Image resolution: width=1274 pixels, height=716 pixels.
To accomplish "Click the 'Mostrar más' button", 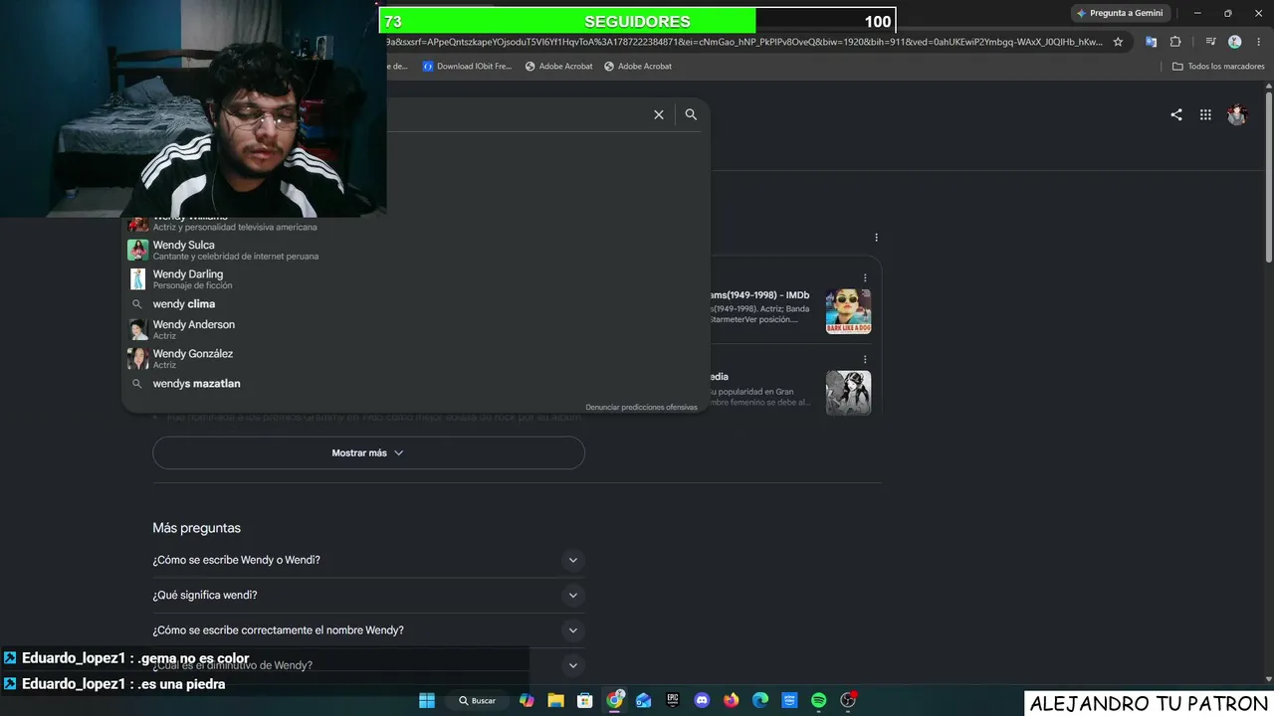I will [x=368, y=452].
